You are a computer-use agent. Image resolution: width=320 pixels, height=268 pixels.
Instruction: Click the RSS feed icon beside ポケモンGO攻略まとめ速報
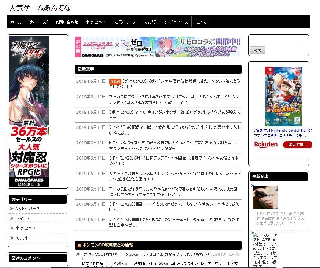point(79,245)
